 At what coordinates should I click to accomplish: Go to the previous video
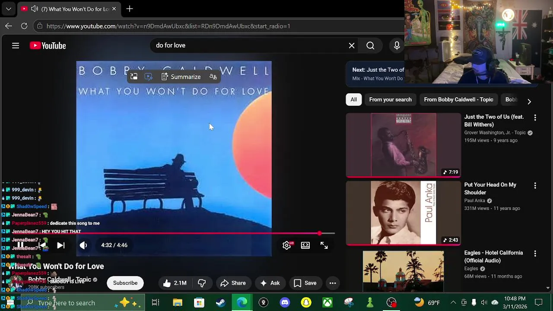(42, 245)
